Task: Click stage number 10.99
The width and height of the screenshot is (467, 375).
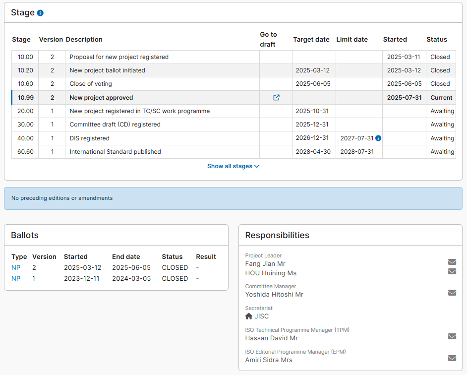Action: click(x=25, y=98)
